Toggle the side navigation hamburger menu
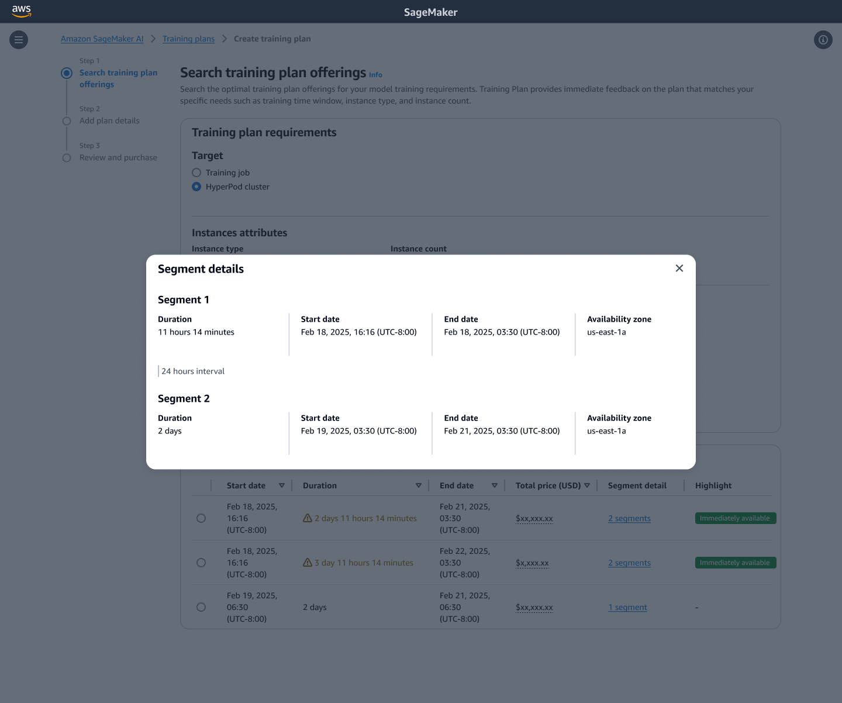Viewport: 842px width, 703px height. [x=19, y=40]
